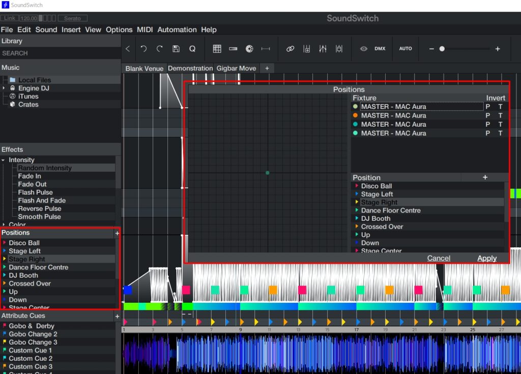
Task: Select Custom Cue 1 attribute cue
Action: pos(30,351)
